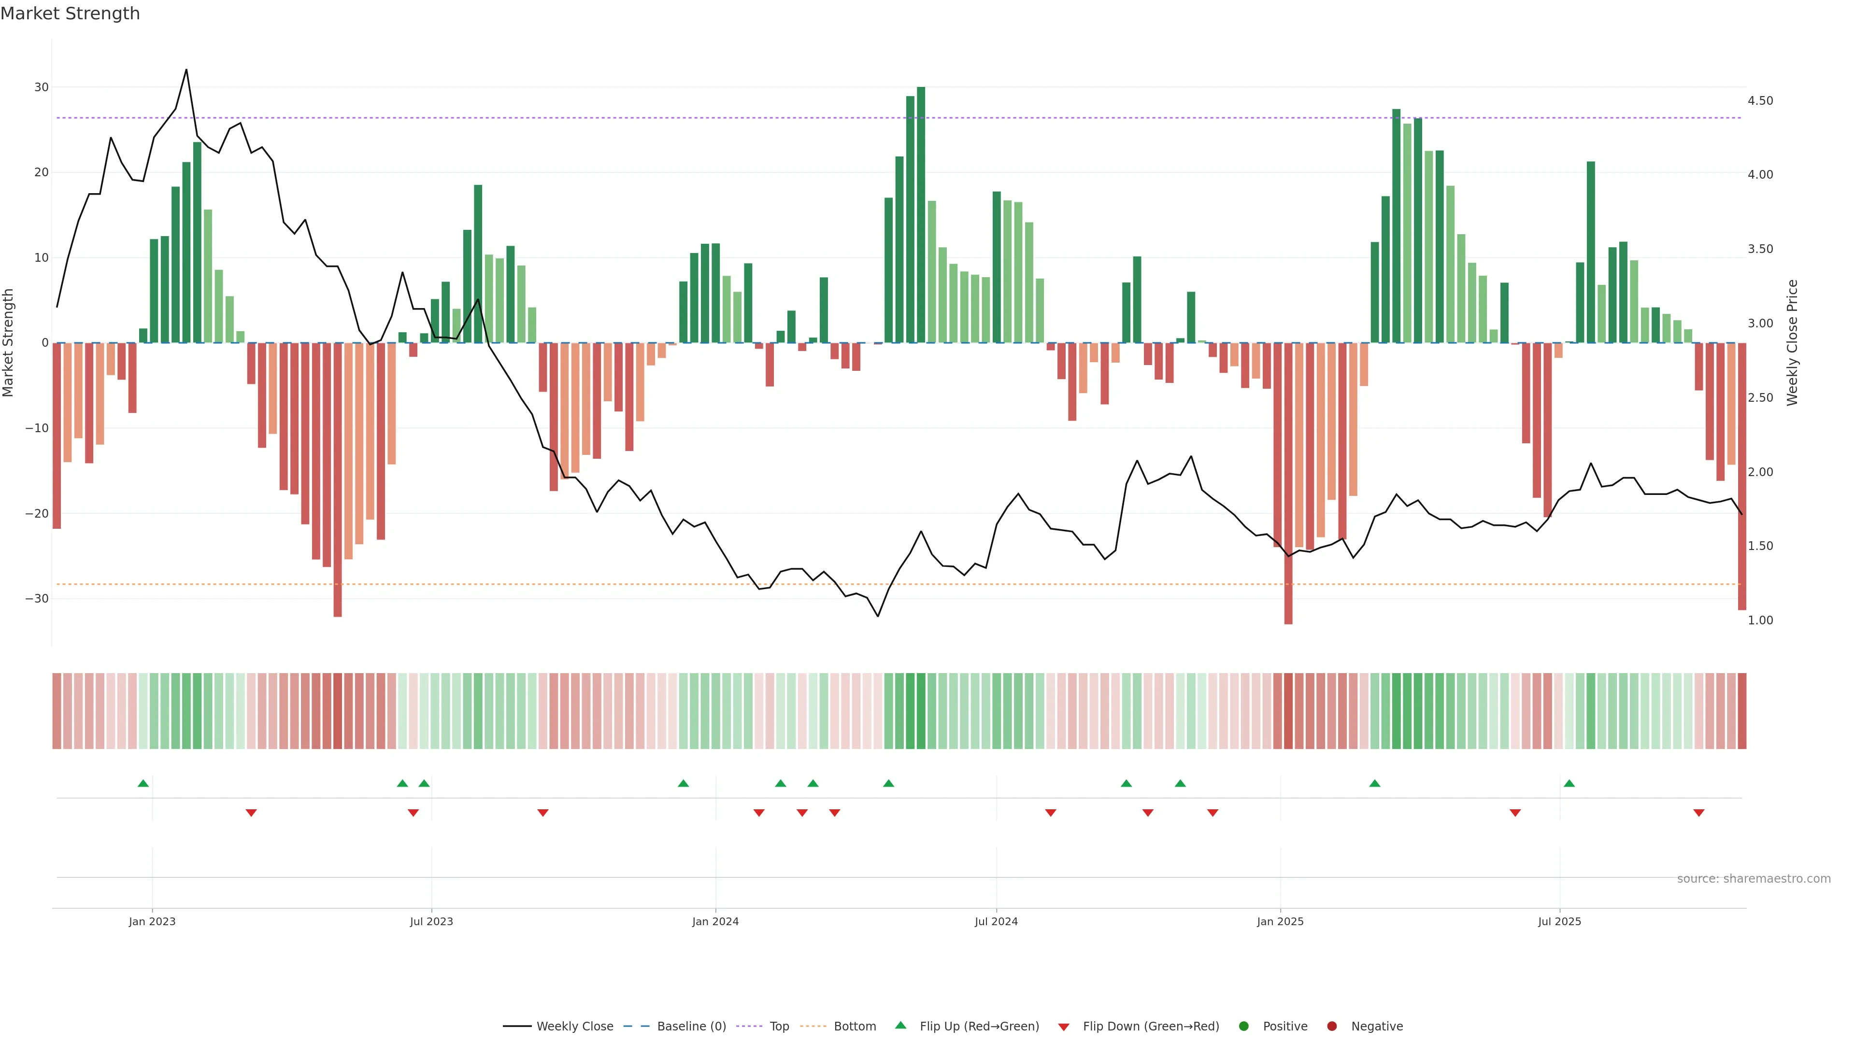Click the Positive green circle legend icon
Viewport: 1855px width, 1043px height.
[x=1243, y=1027]
